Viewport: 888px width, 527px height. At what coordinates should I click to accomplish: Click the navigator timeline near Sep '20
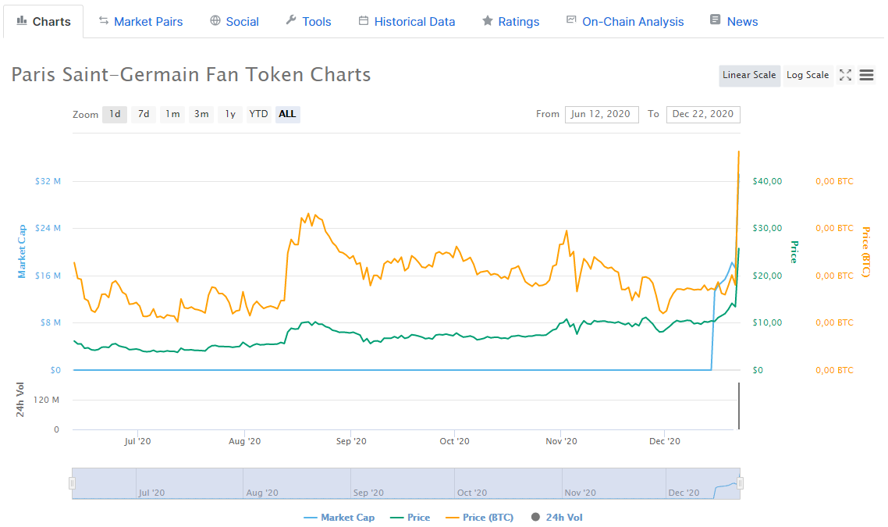click(368, 493)
